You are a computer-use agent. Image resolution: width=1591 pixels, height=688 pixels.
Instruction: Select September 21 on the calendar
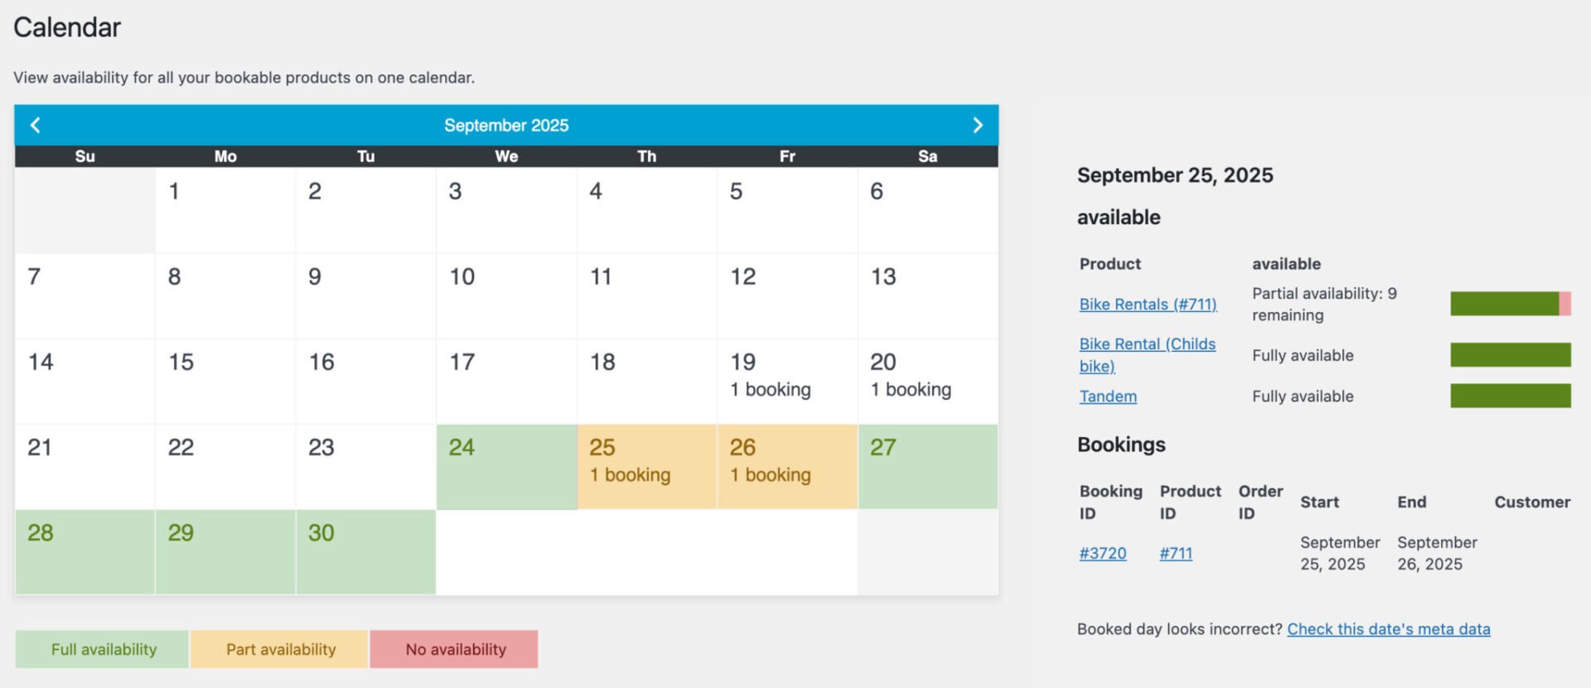85,467
